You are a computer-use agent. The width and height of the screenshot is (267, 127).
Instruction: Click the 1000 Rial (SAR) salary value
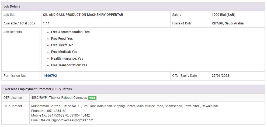[223, 15]
